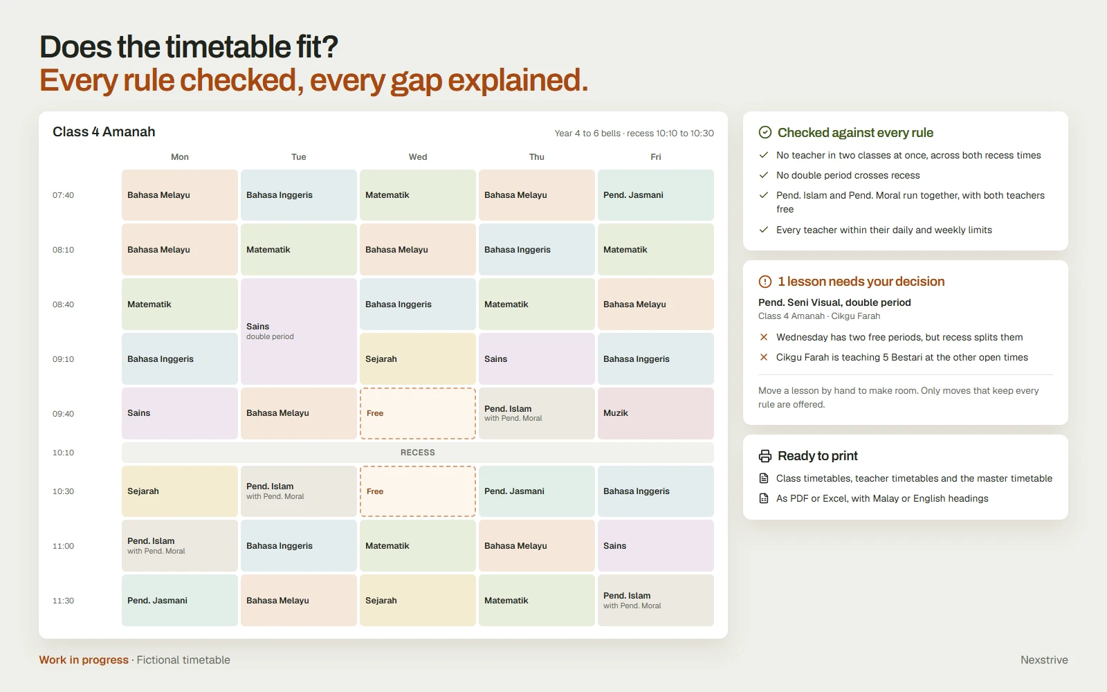
Task: Click the document icon beside Class timetables line
Action: 764,478
